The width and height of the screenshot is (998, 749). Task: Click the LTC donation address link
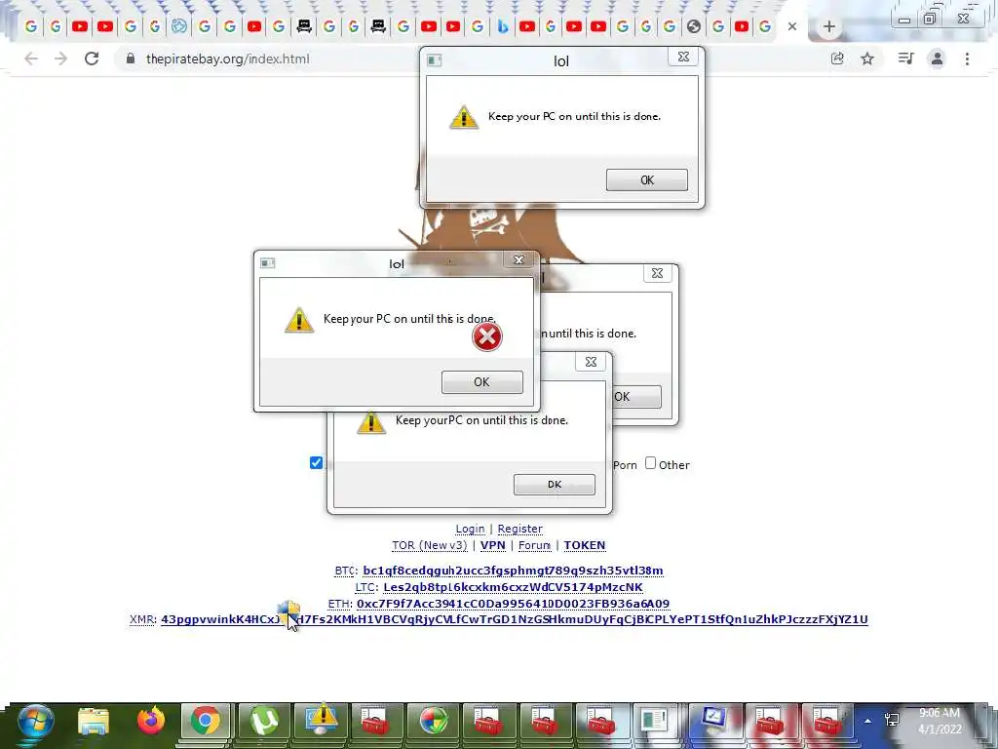point(513,587)
